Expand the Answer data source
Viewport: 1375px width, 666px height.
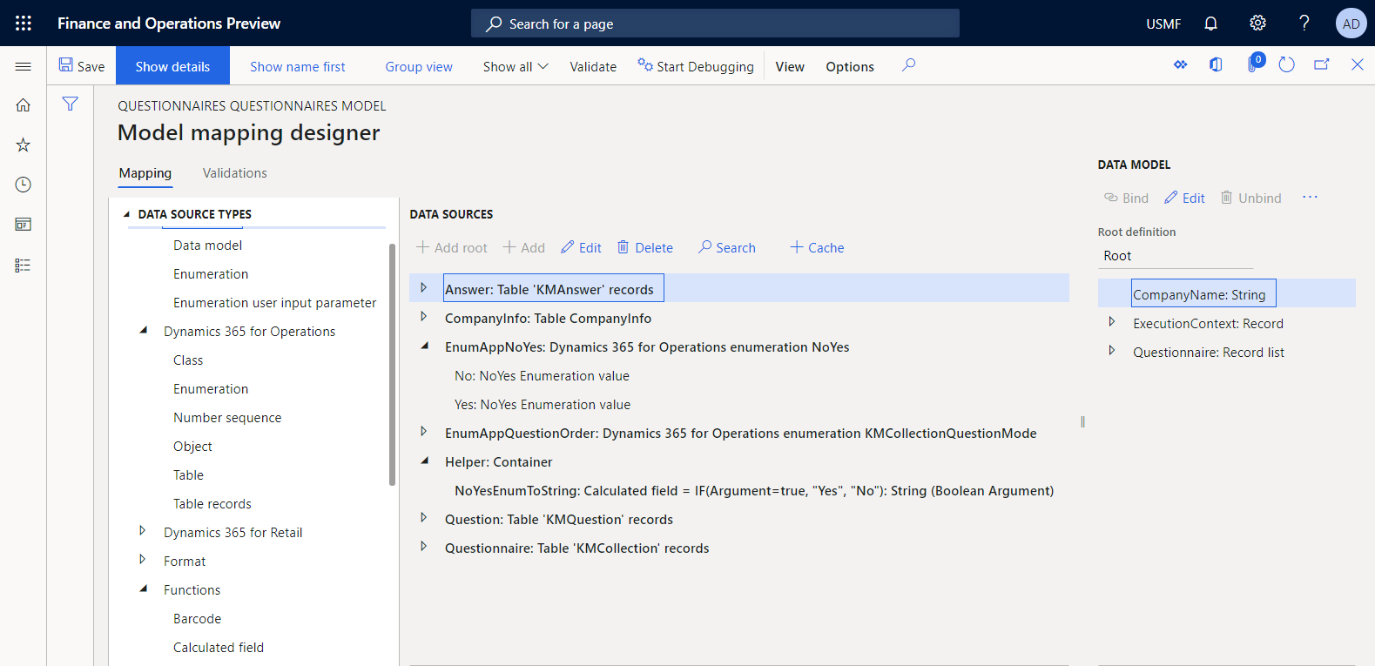[424, 288]
